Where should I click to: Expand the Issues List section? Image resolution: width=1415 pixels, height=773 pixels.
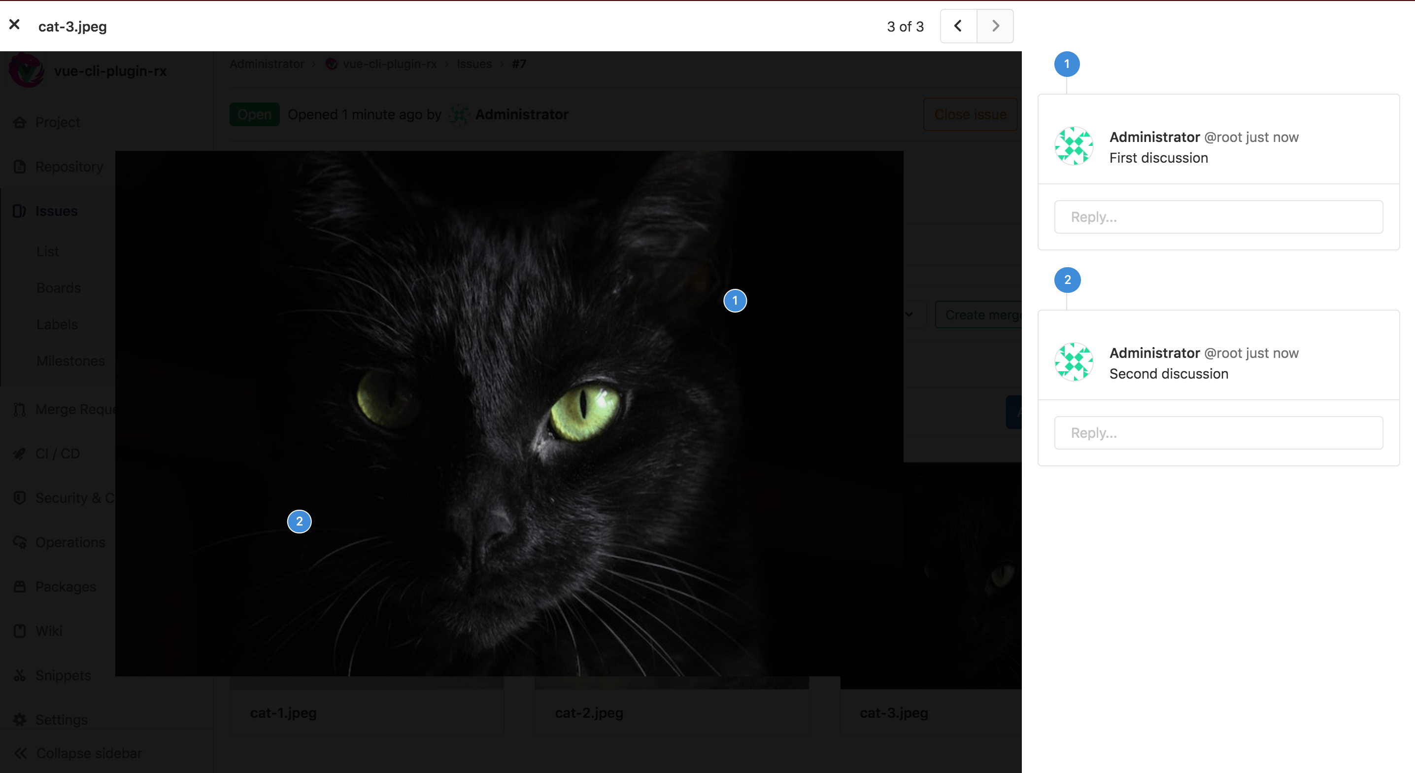[48, 251]
